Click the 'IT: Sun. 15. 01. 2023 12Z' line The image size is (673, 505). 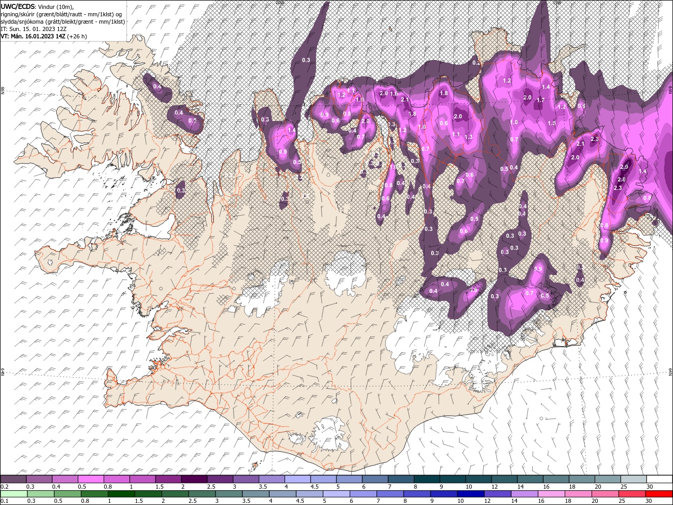(34, 29)
